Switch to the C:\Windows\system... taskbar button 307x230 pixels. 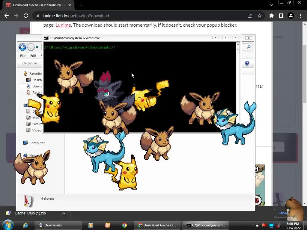[206, 225]
